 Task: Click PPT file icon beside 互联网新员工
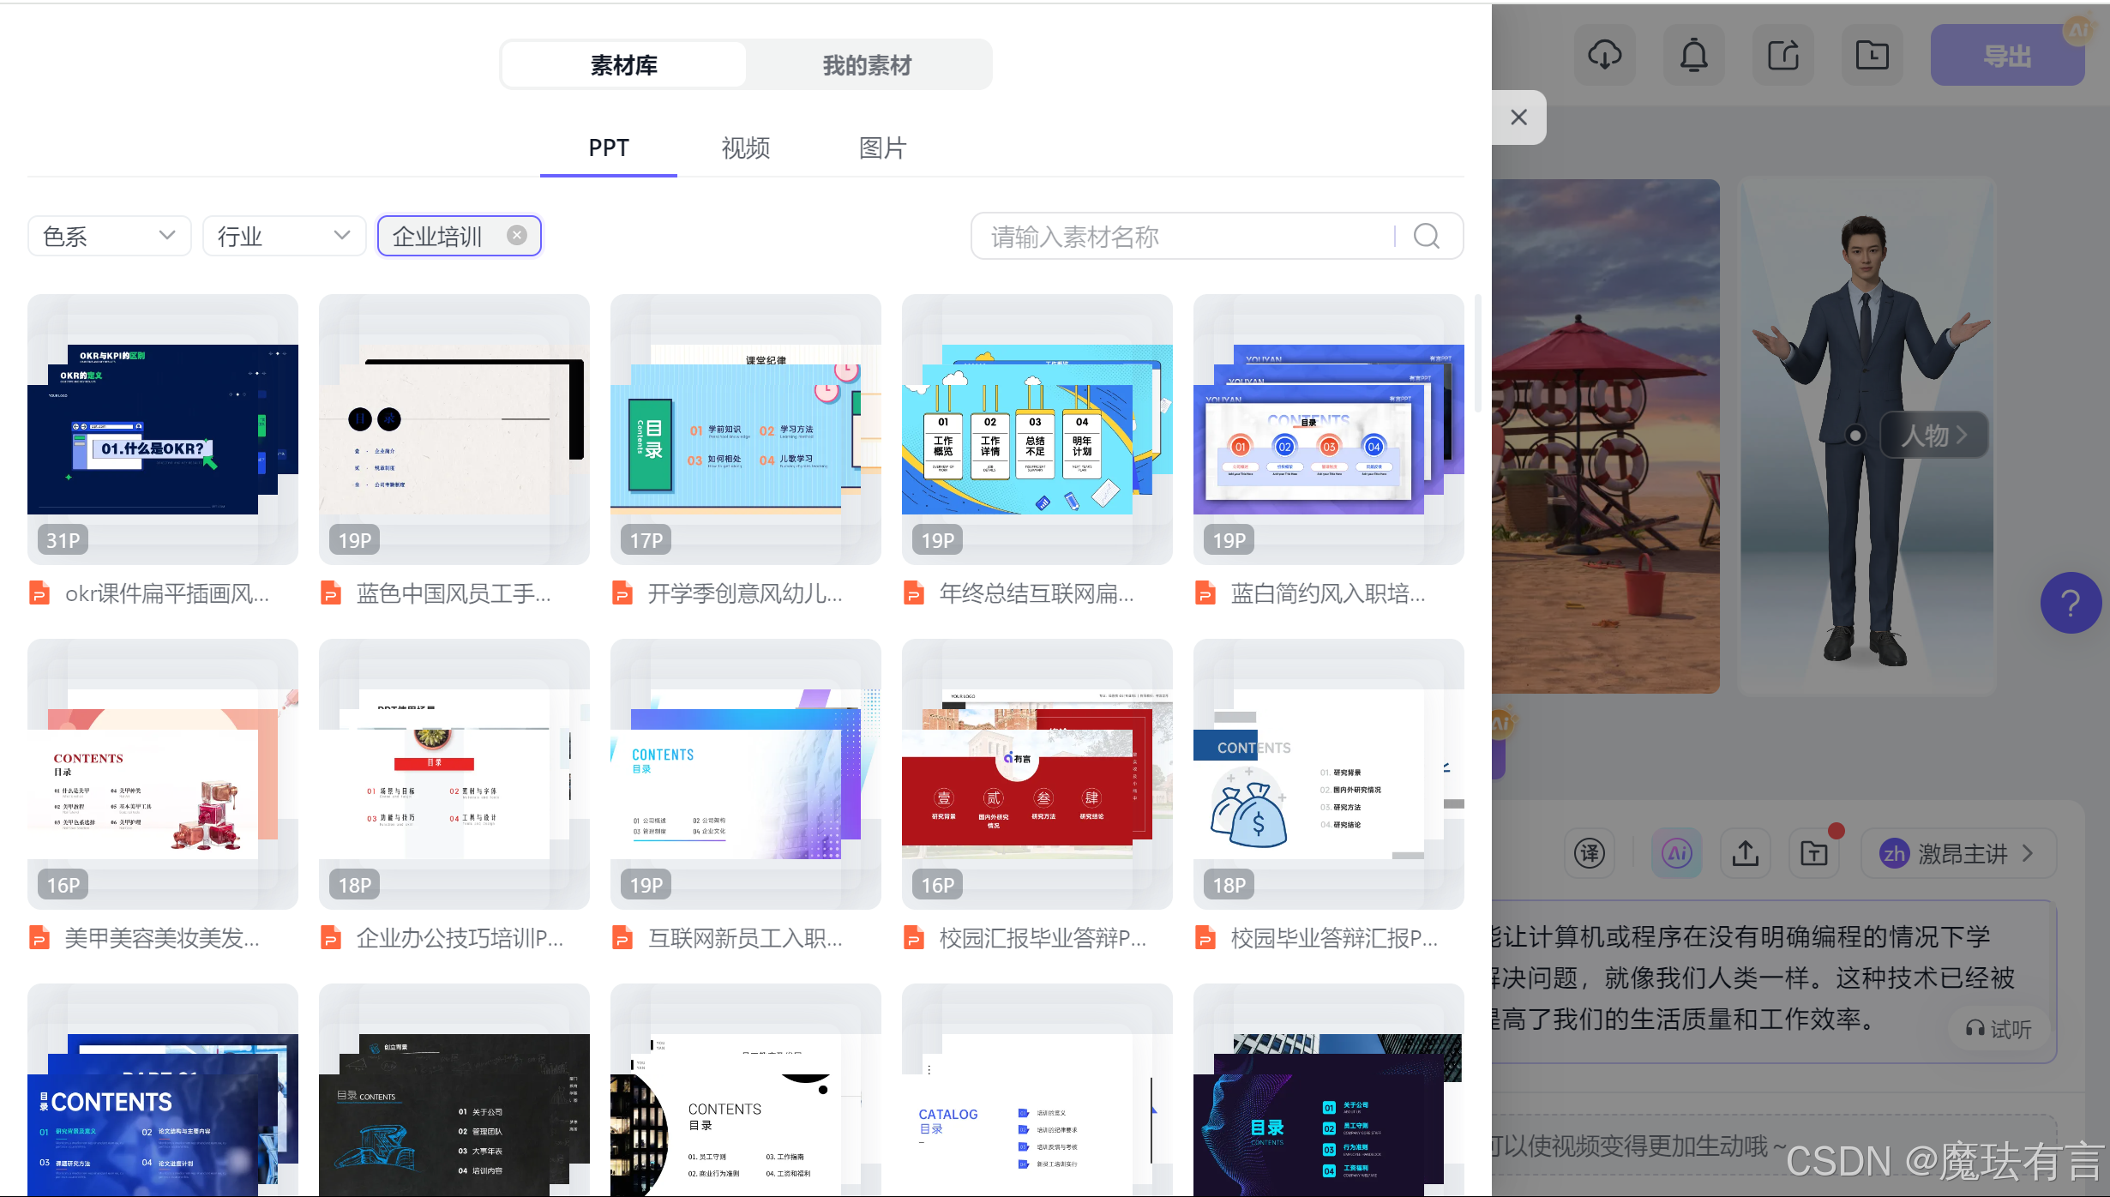point(622,938)
